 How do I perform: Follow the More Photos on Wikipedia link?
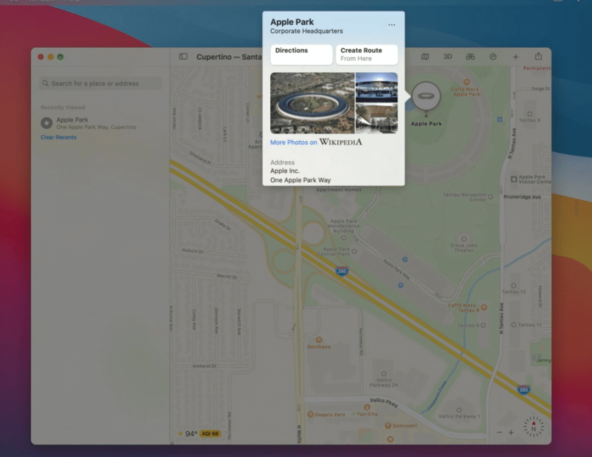click(x=316, y=142)
